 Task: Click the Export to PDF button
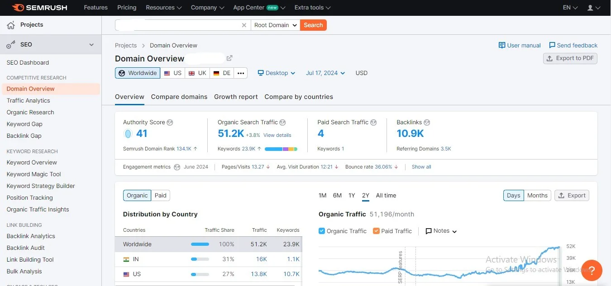pyautogui.click(x=570, y=58)
